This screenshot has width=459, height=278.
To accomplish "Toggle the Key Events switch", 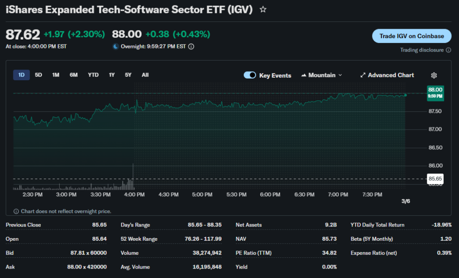I will coord(250,75).
